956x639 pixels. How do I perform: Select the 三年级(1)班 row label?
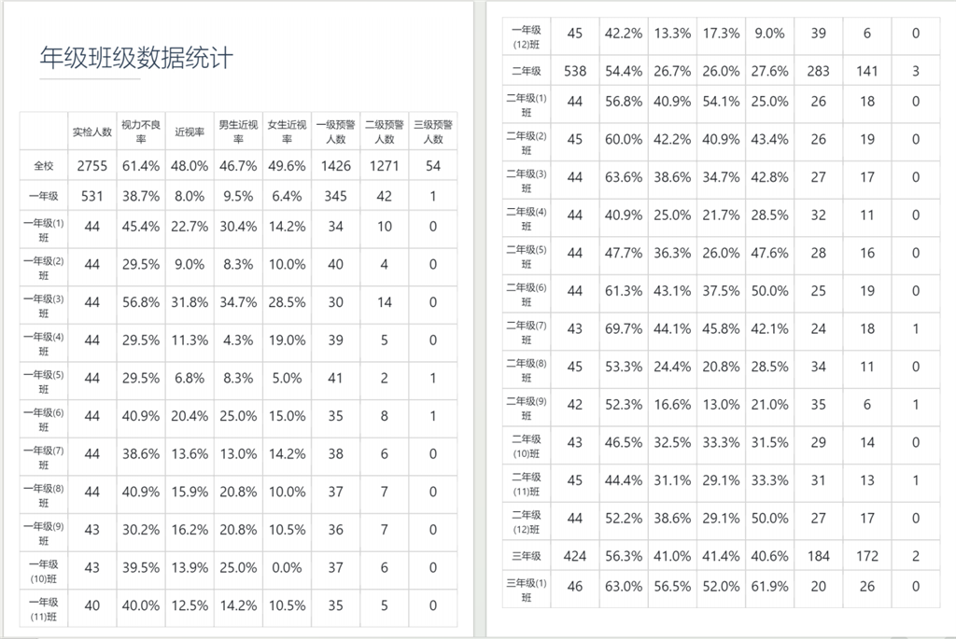tap(527, 590)
